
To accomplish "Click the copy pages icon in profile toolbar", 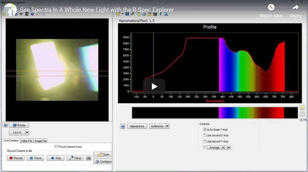I will point(138,14).
